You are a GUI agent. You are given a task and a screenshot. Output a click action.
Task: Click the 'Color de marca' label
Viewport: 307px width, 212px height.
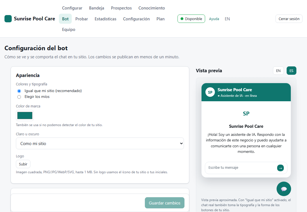pyautogui.click(x=28, y=106)
